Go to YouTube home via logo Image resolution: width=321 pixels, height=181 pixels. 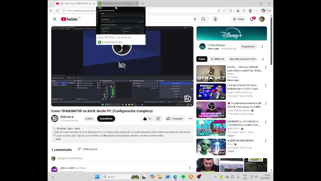[69, 19]
